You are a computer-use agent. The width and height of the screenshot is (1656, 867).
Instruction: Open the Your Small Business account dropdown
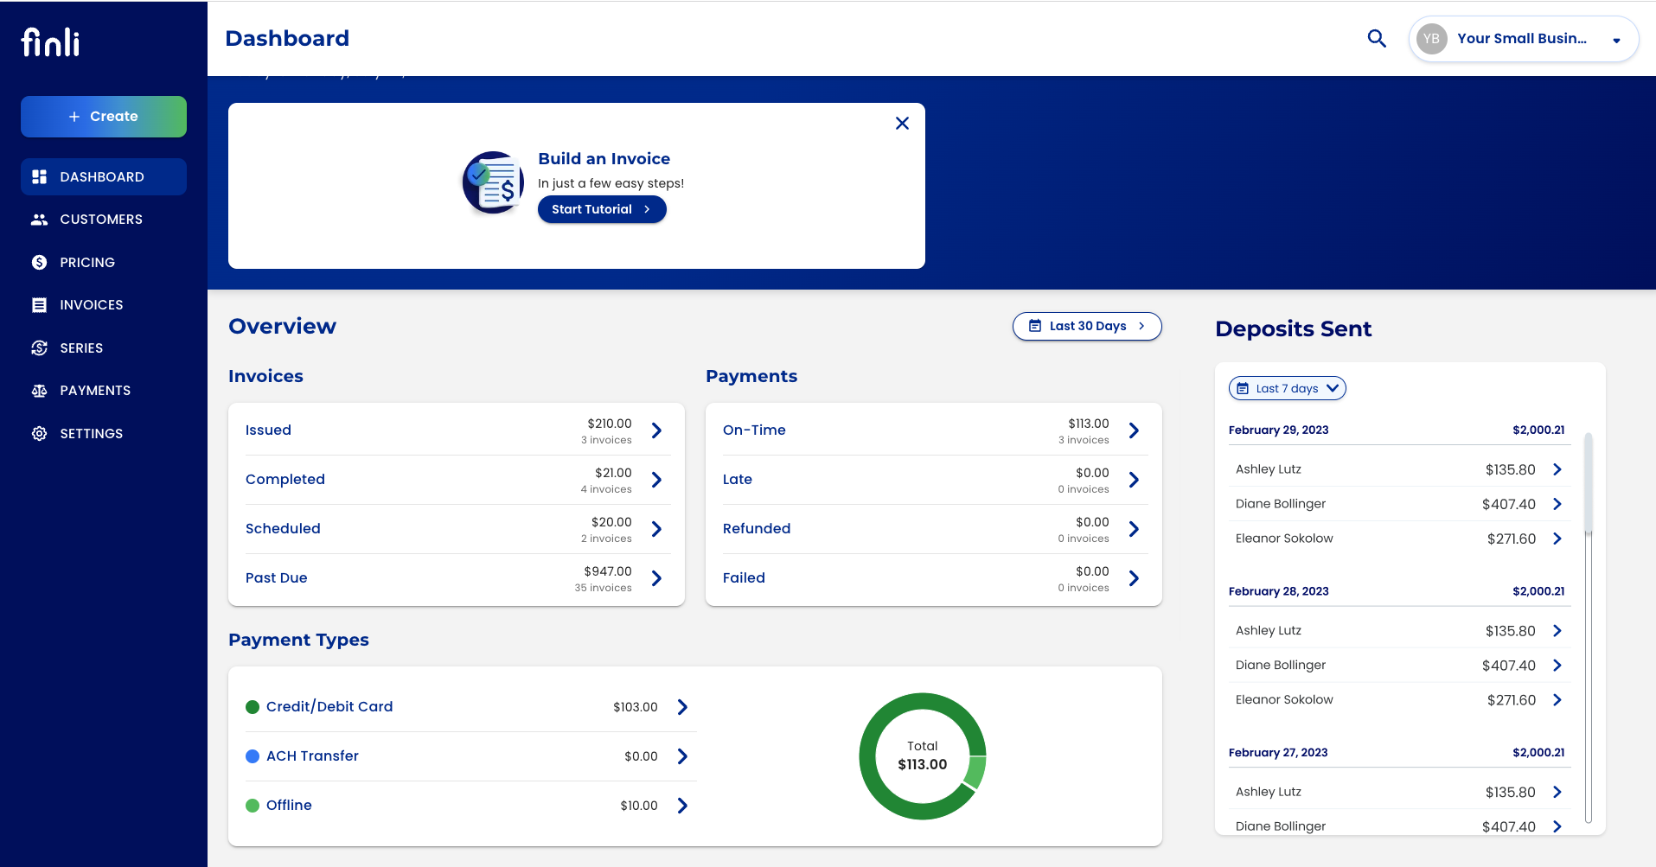(1524, 39)
